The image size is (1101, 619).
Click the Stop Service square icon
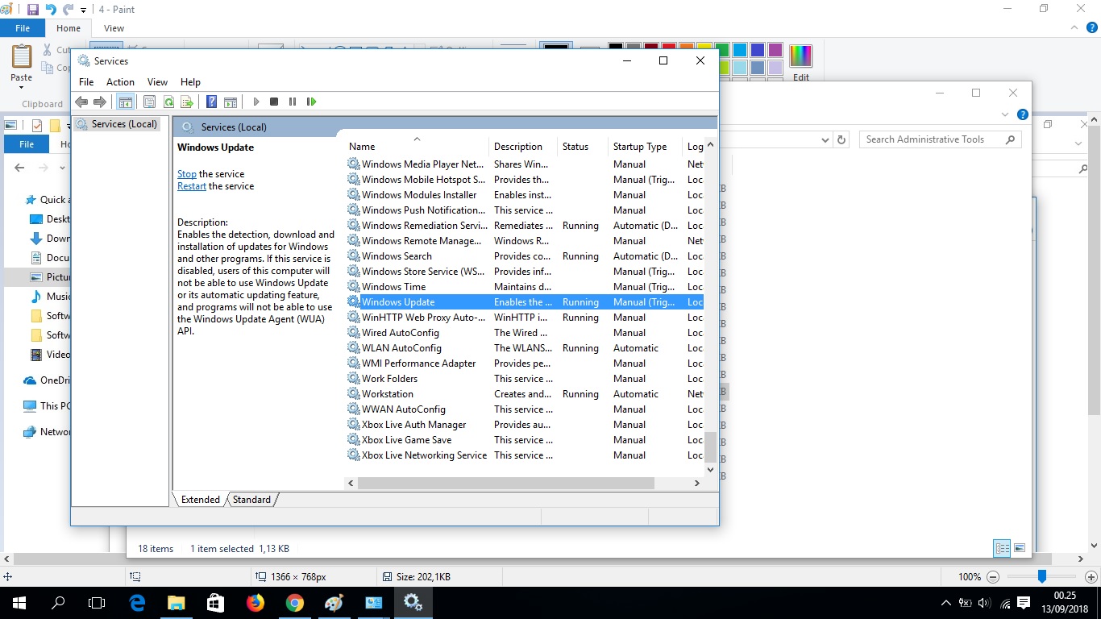[x=274, y=102]
